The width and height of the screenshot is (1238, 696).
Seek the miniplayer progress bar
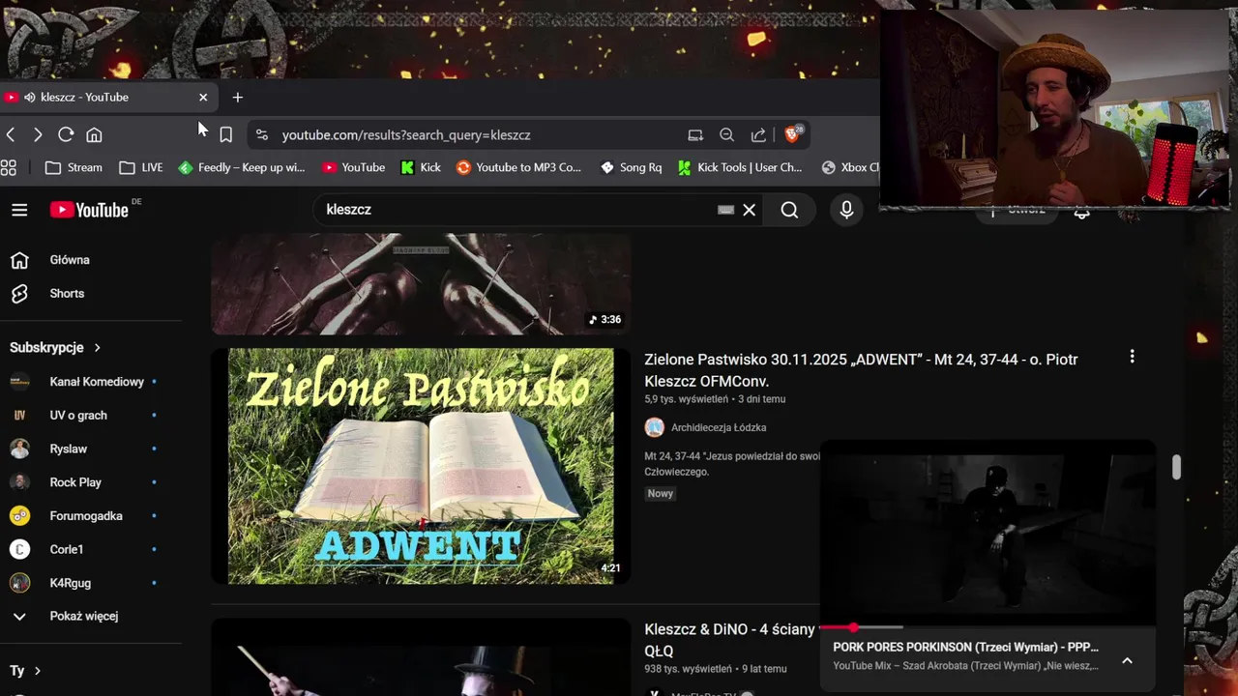(987, 627)
